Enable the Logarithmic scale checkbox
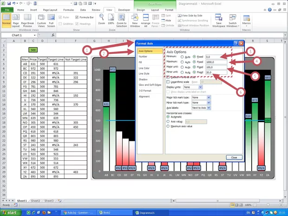The height and width of the screenshot is (216, 288). (x=168, y=82)
